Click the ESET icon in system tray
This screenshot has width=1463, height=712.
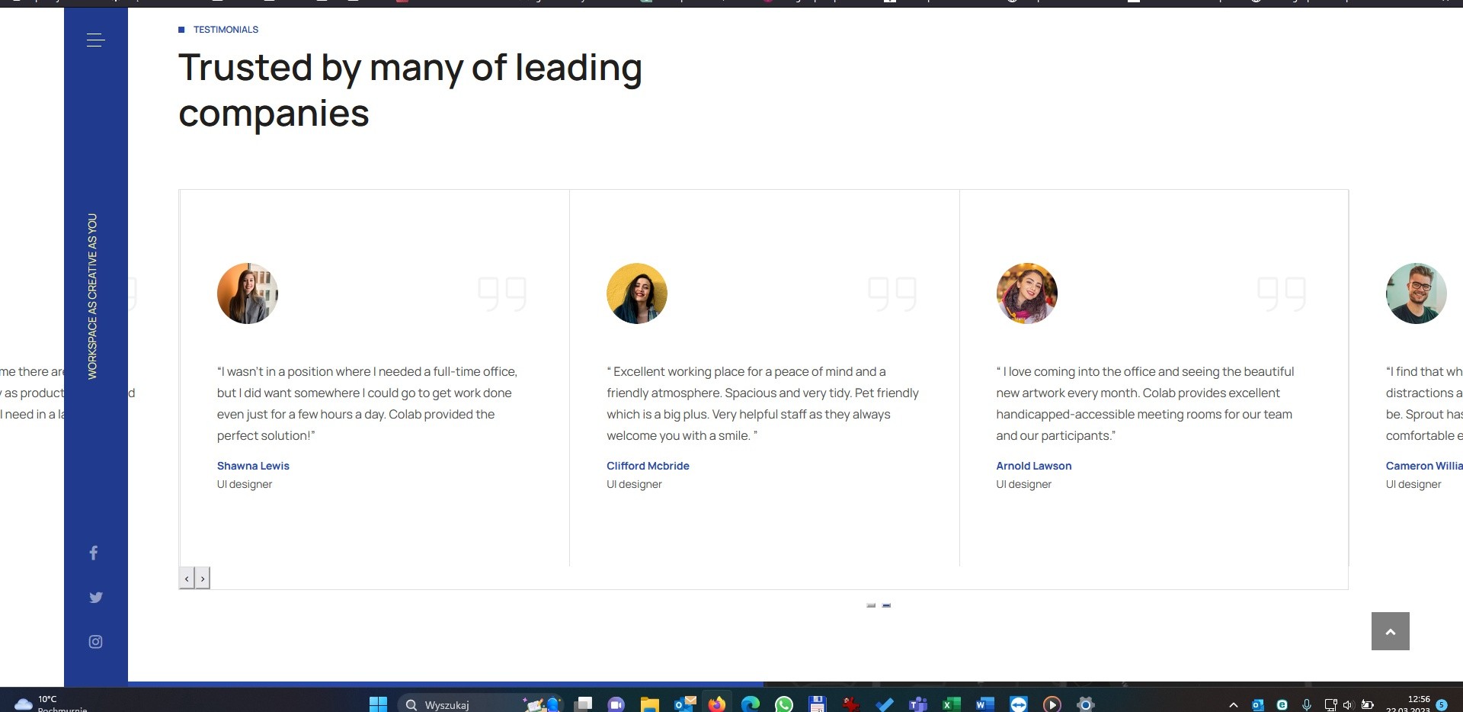tap(1282, 705)
